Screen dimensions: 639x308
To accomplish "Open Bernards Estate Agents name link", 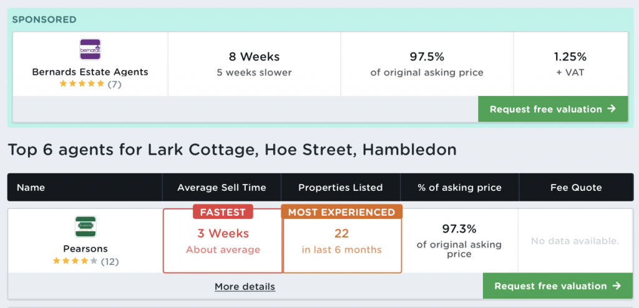I will (x=90, y=72).
